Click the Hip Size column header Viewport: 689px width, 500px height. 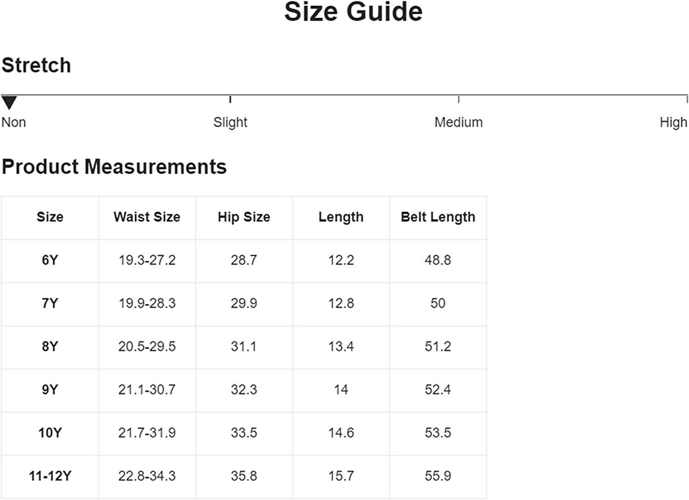point(244,217)
